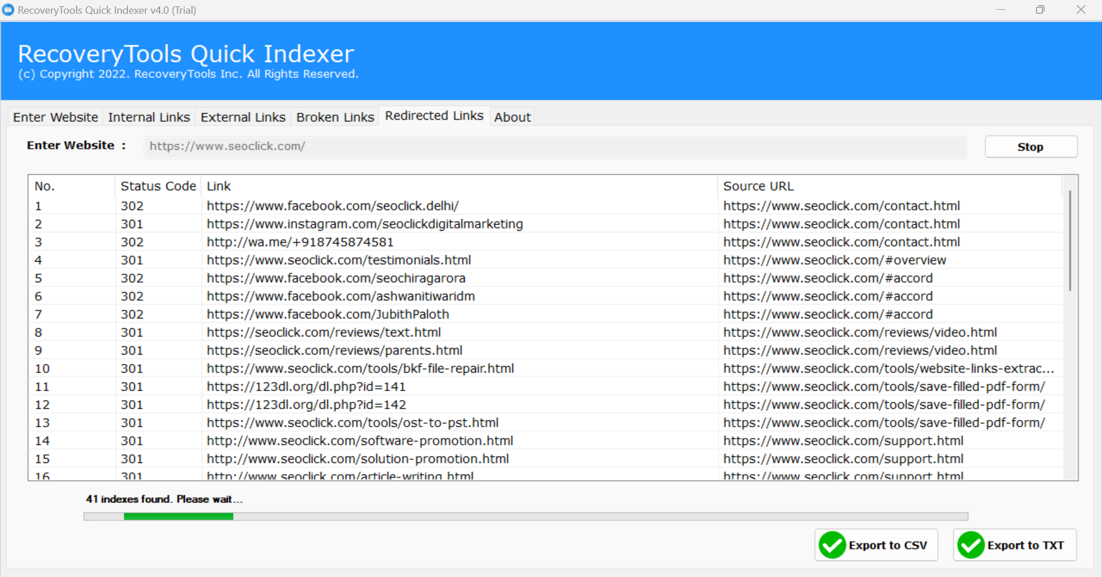Viewport: 1102px width, 577px height.
Task: Click the status code 301 in row 13
Action: (x=132, y=423)
